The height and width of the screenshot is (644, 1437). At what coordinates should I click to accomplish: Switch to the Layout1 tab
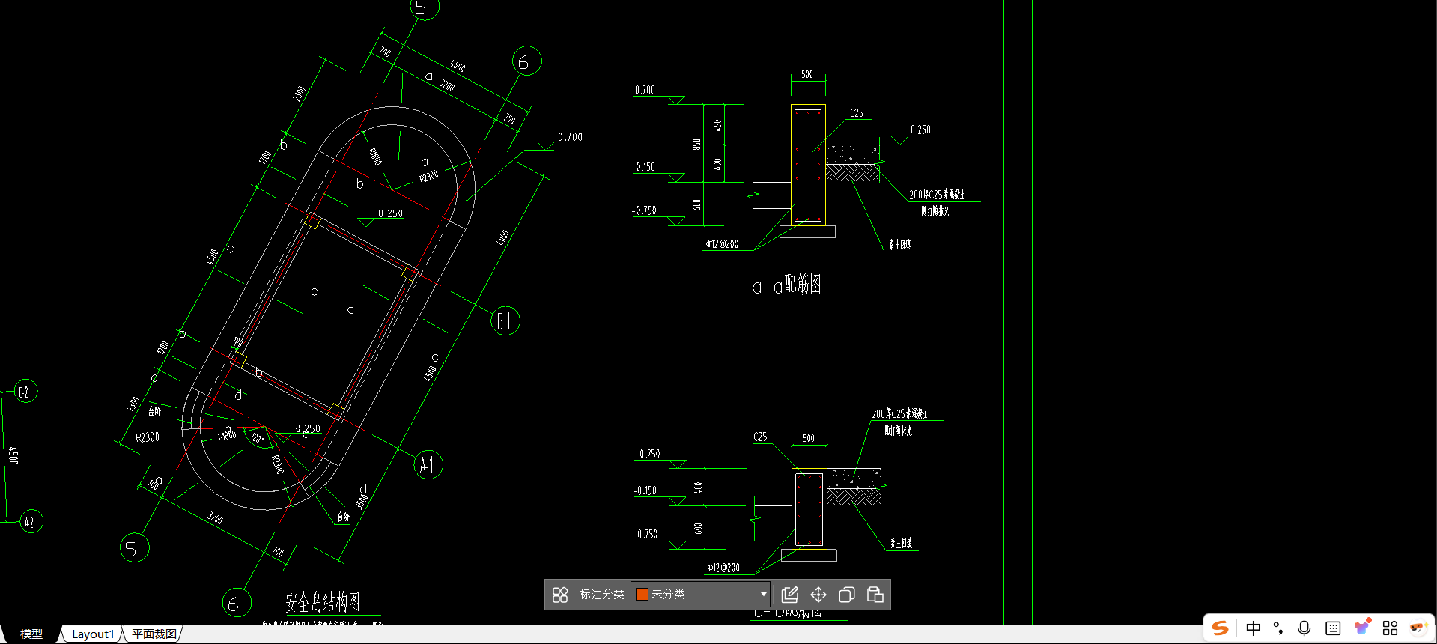[93, 634]
